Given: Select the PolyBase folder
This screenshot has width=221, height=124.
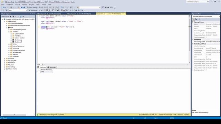Looking at the screenshot, I should click(11, 65).
